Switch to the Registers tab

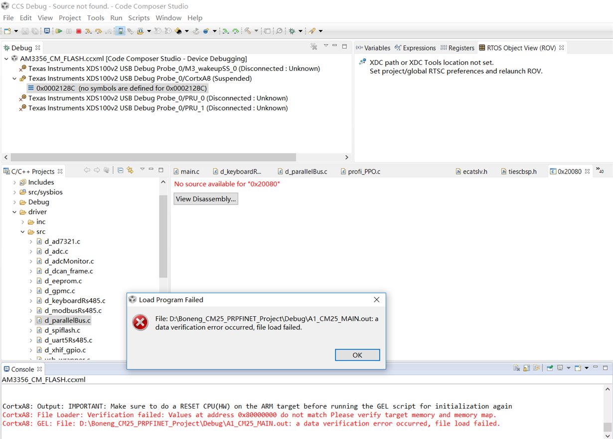point(458,48)
